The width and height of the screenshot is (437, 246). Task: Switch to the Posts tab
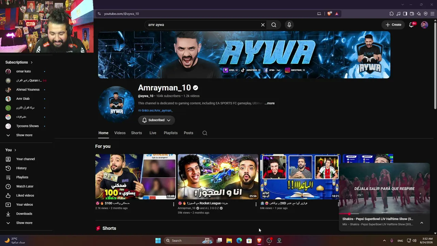[x=188, y=133]
